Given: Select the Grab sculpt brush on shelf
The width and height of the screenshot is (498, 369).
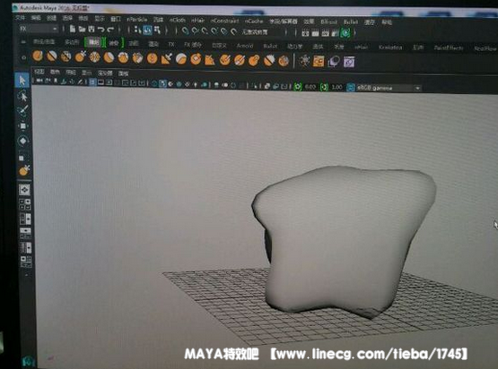Looking at the screenshot, I should coord(80,56).
